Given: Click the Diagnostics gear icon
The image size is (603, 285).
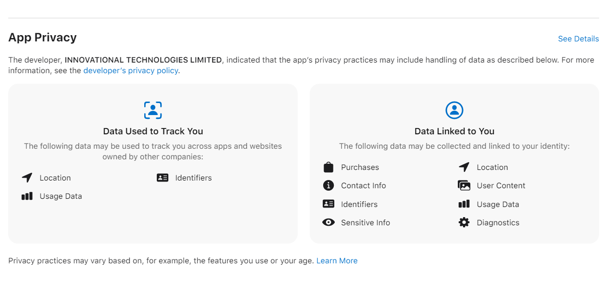Looking at the screenshot, I should point(464,222).
